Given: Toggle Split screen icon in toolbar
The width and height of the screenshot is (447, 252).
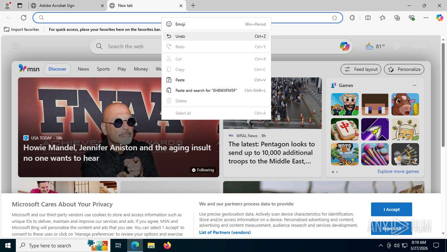Looking at the screenshot, I should click(368, 18).
